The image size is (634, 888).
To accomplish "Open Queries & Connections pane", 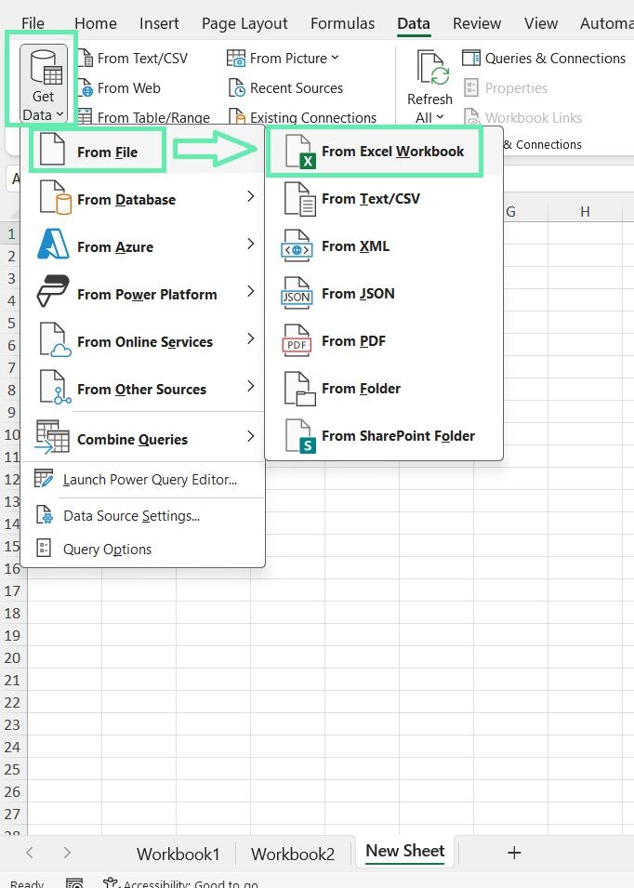I will point(544,58).
